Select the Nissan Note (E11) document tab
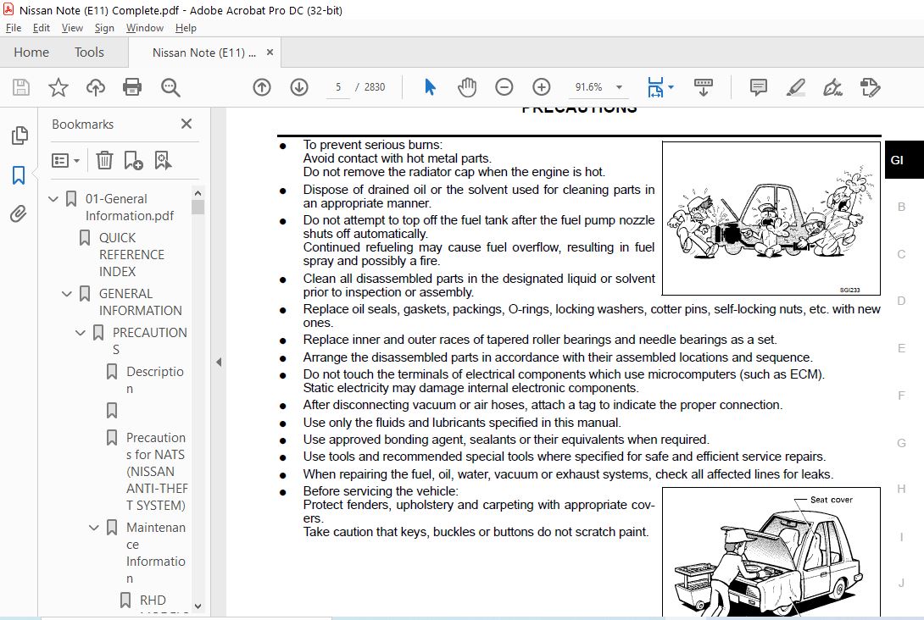924x620 pixels. [x=204, y=53]
